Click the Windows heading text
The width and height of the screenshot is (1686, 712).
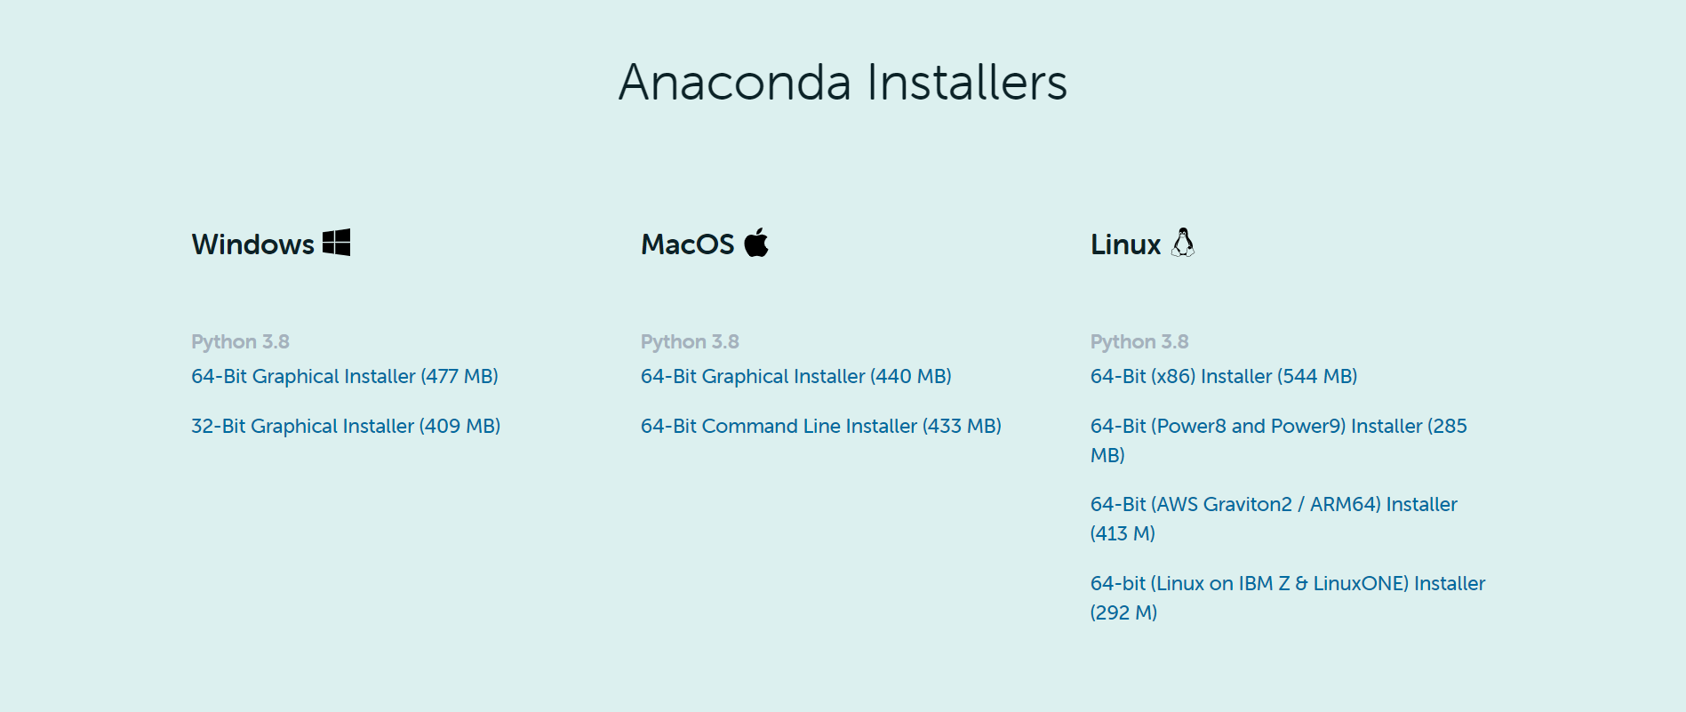tap(253, 244)
